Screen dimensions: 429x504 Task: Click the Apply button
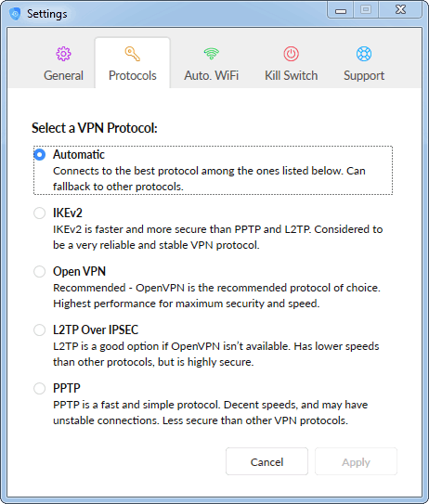[356, 461]
